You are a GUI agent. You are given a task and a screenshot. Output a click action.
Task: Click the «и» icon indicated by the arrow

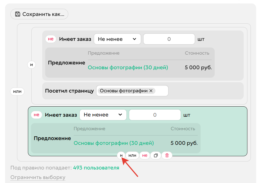tap(121, 155)
